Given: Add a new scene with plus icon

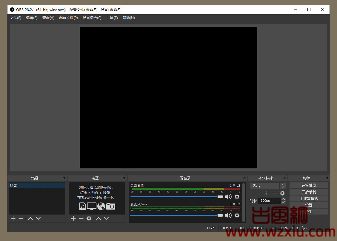Looking at the screenshot, I should (13, 218).
